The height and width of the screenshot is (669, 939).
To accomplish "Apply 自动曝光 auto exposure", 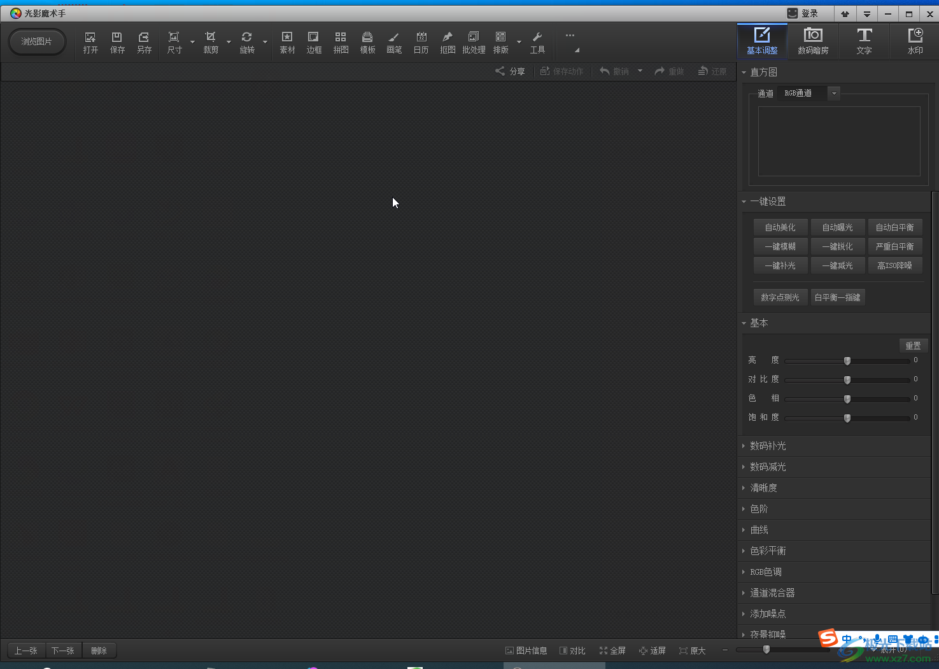I will tap(838, 227).
